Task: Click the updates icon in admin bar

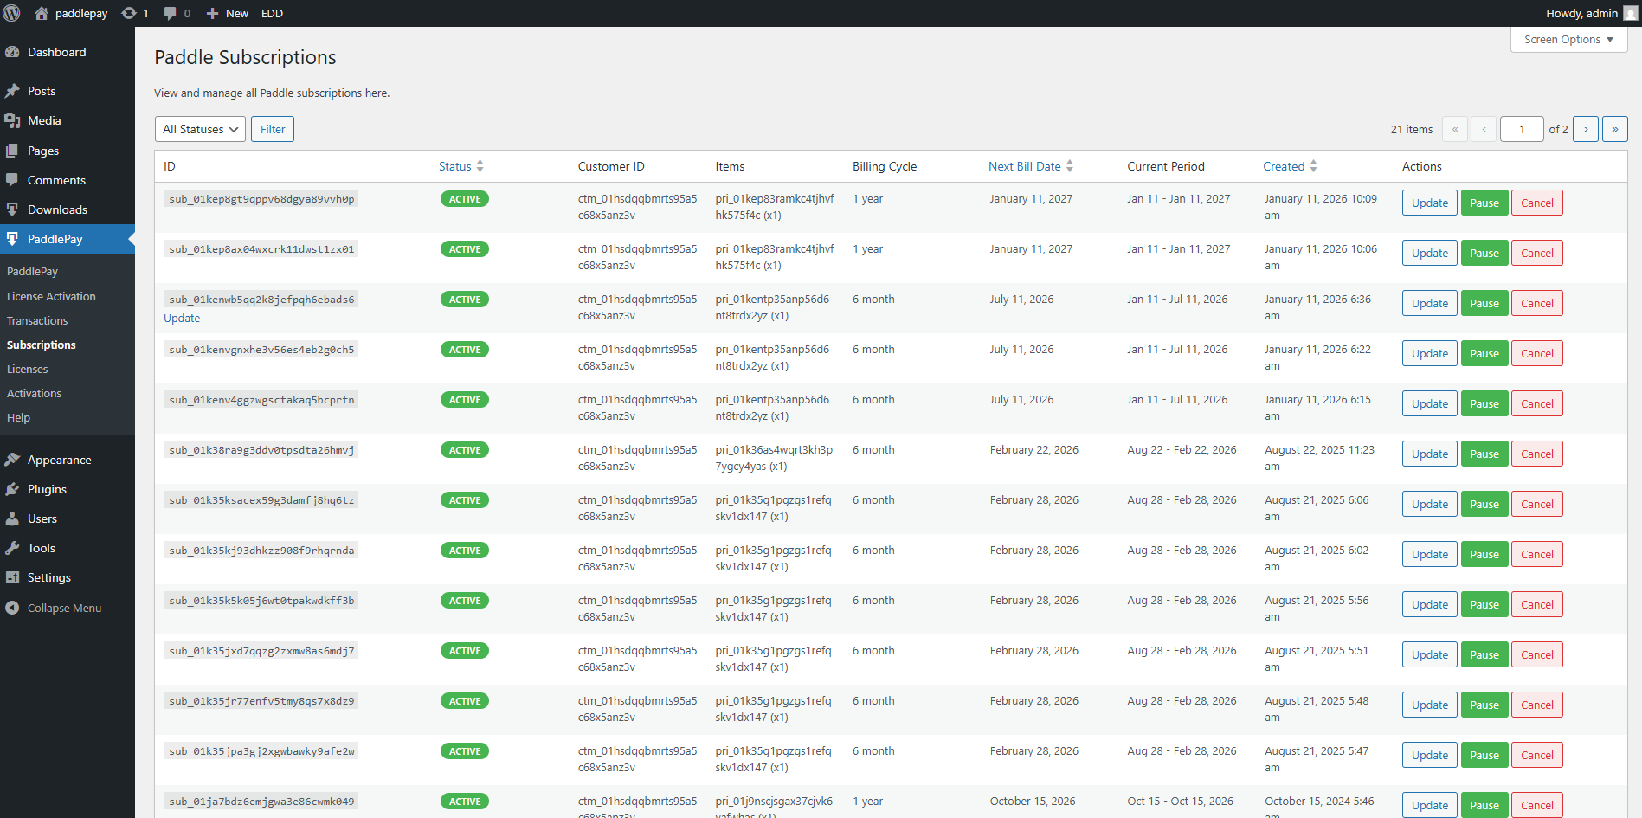Action: click(129, 13)
